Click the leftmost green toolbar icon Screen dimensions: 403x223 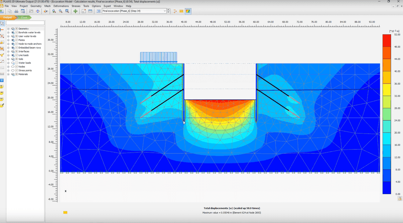tap(1, 11)
